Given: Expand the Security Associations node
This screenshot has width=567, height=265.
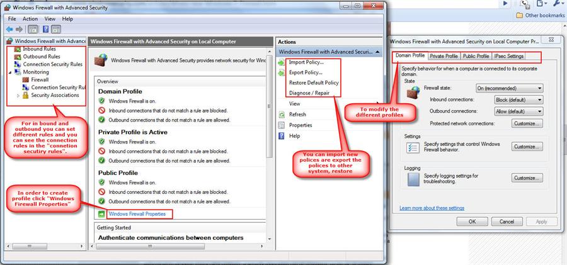Looking at the screenshot, I should [18, 96].
